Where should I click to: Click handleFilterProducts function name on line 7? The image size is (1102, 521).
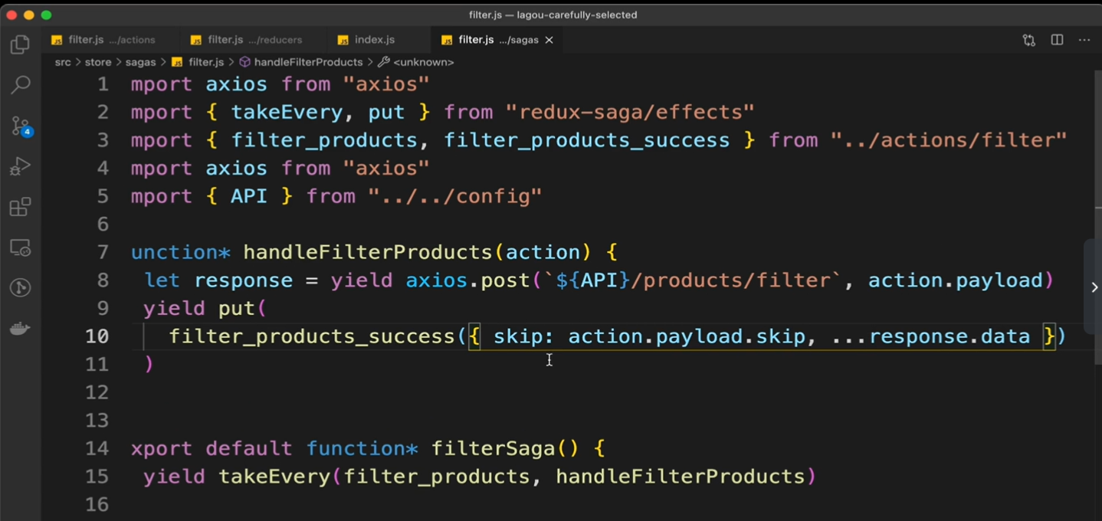369,252
